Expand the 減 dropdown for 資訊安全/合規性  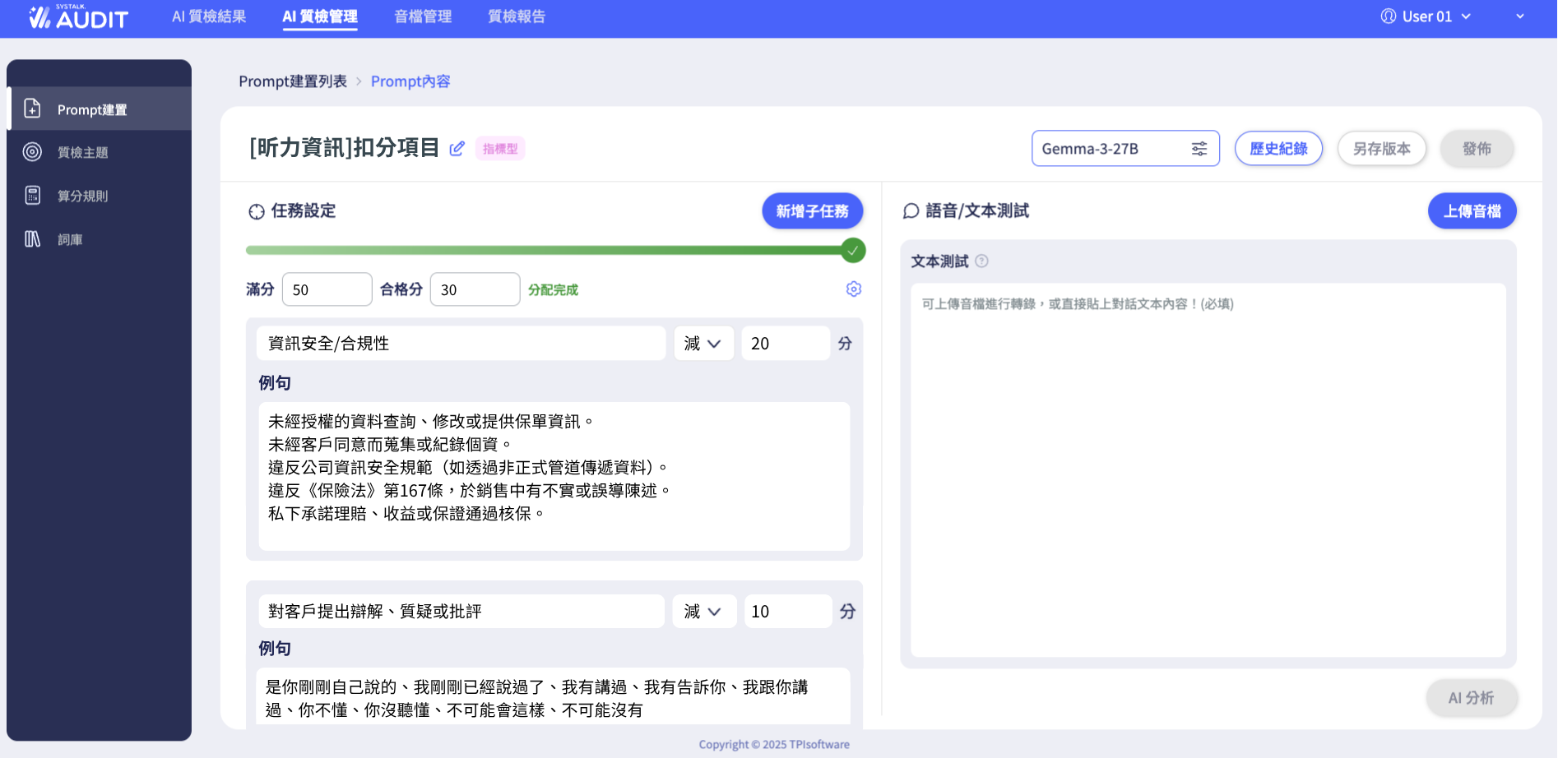[x=702, y=344]
